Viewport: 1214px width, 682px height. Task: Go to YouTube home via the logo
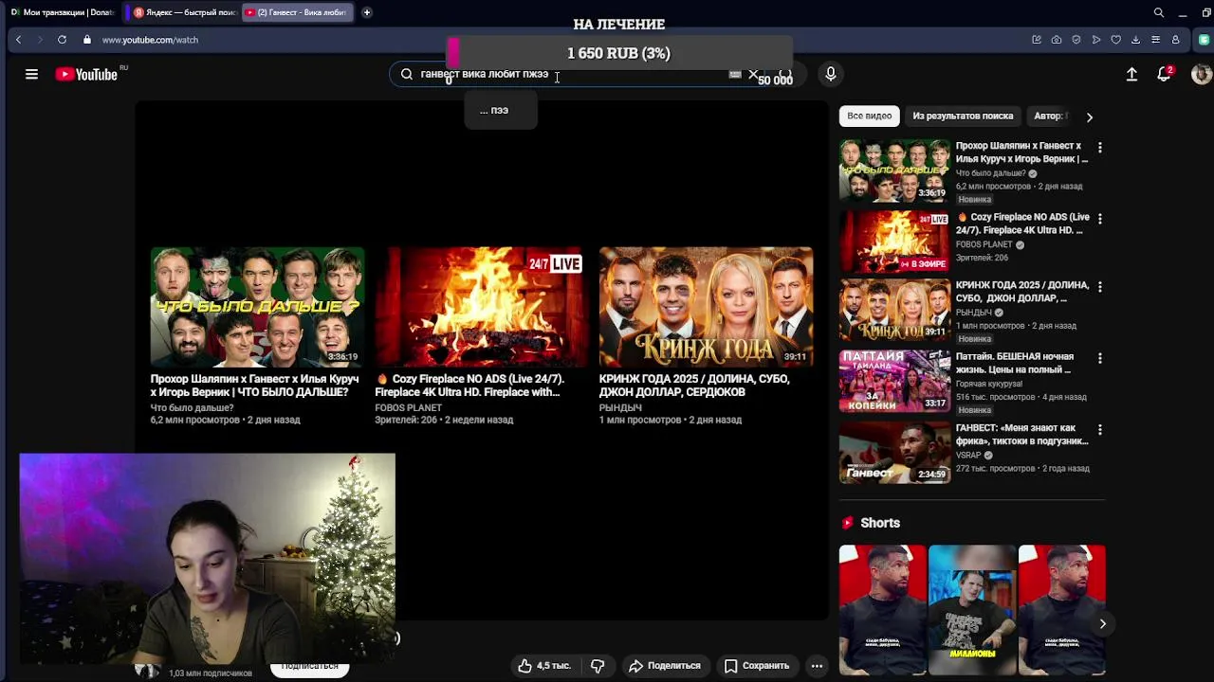86,74
